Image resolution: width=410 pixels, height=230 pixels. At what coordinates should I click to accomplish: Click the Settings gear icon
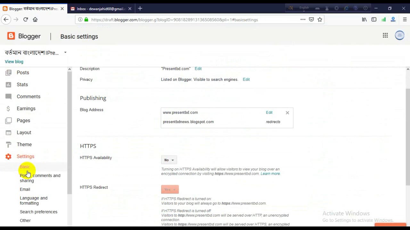point(8,157)
